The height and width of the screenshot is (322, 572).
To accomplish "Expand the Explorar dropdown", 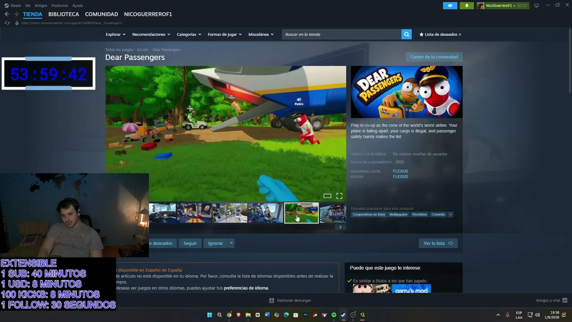I will click(x=115, y=34).
